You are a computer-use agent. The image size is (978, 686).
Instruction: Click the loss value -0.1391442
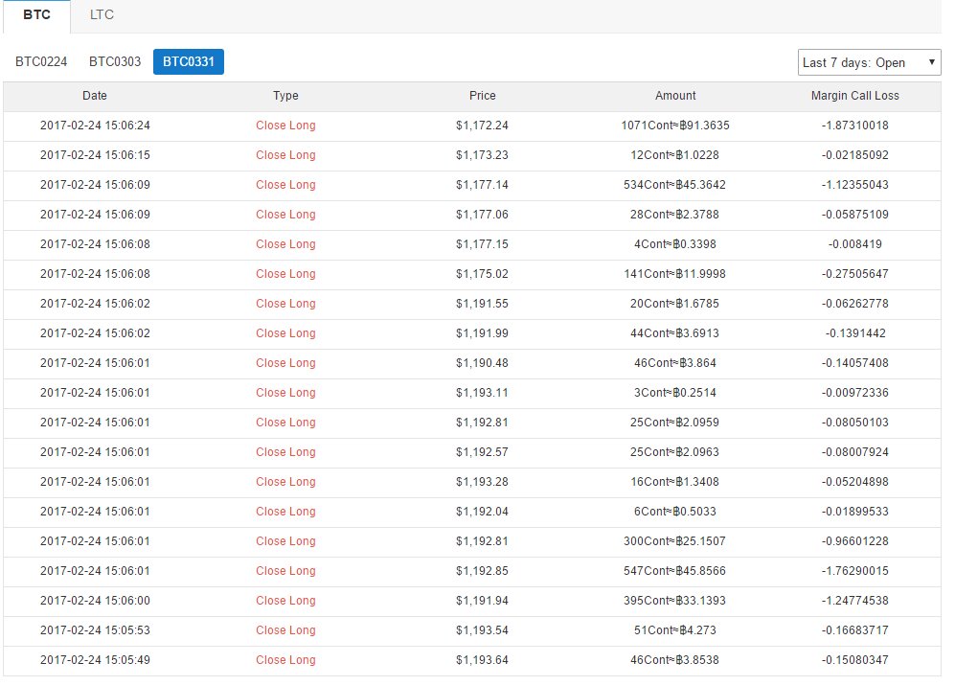click(855, 333)
